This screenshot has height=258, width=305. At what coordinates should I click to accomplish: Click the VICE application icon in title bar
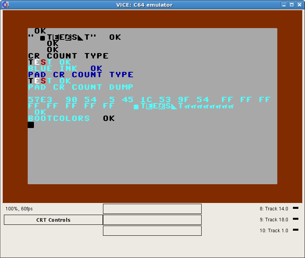pos(5,5)
